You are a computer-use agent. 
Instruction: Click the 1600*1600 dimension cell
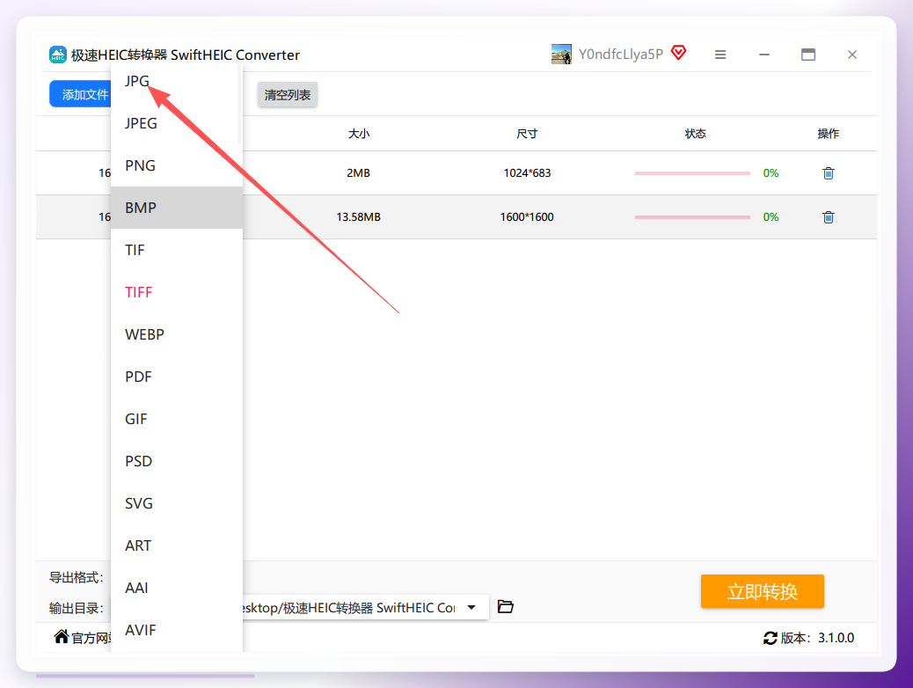tap(527, 217)
